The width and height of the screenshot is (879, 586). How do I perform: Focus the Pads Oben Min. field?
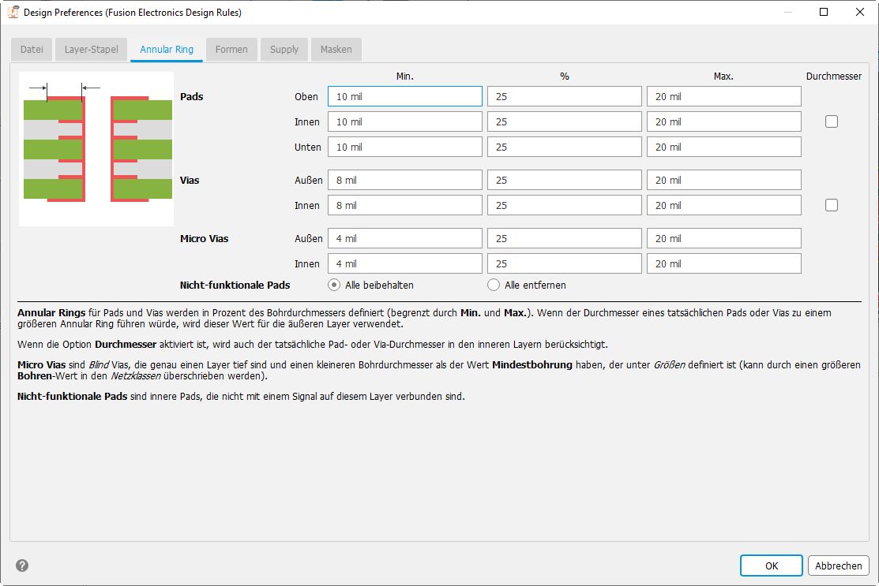click(404, 96)
